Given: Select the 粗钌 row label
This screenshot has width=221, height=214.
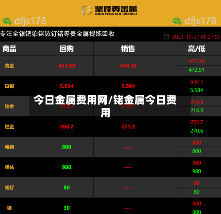Looking at the screenshot, I should click(x=9, y=187).
